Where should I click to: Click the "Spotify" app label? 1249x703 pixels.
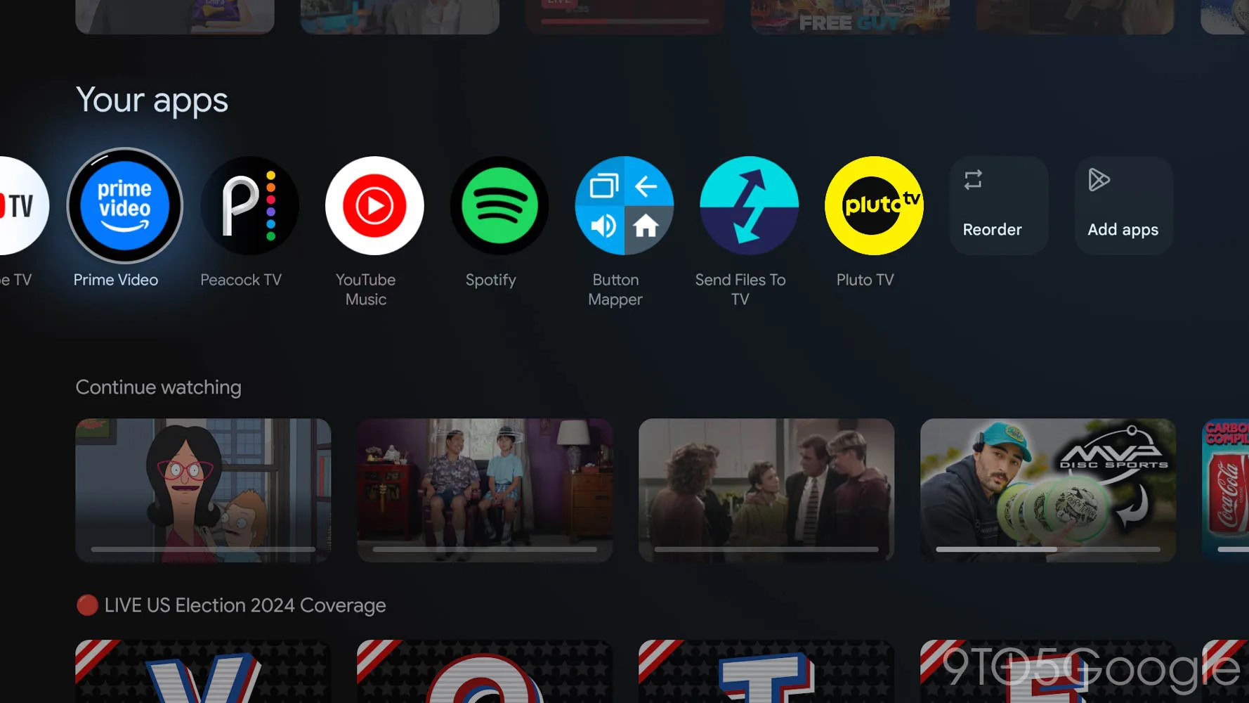pos(491,280)
